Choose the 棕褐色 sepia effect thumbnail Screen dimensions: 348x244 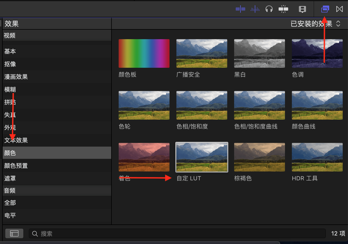259,157
